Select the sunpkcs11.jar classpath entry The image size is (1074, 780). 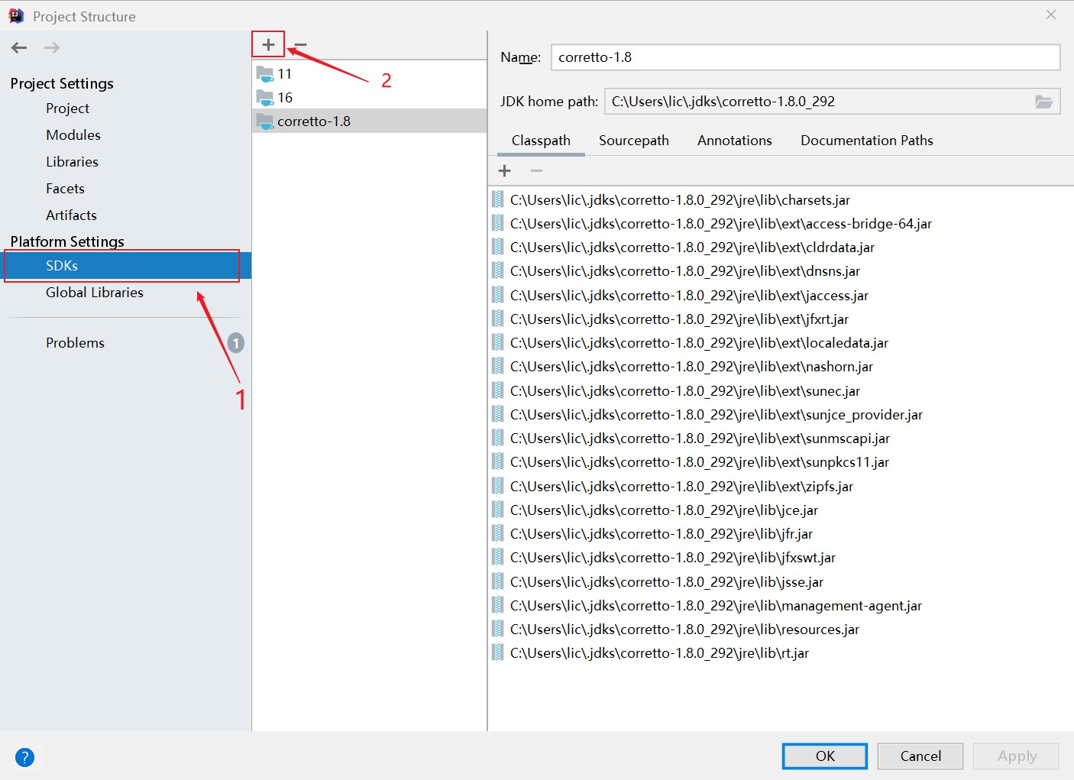pos(781,462)
